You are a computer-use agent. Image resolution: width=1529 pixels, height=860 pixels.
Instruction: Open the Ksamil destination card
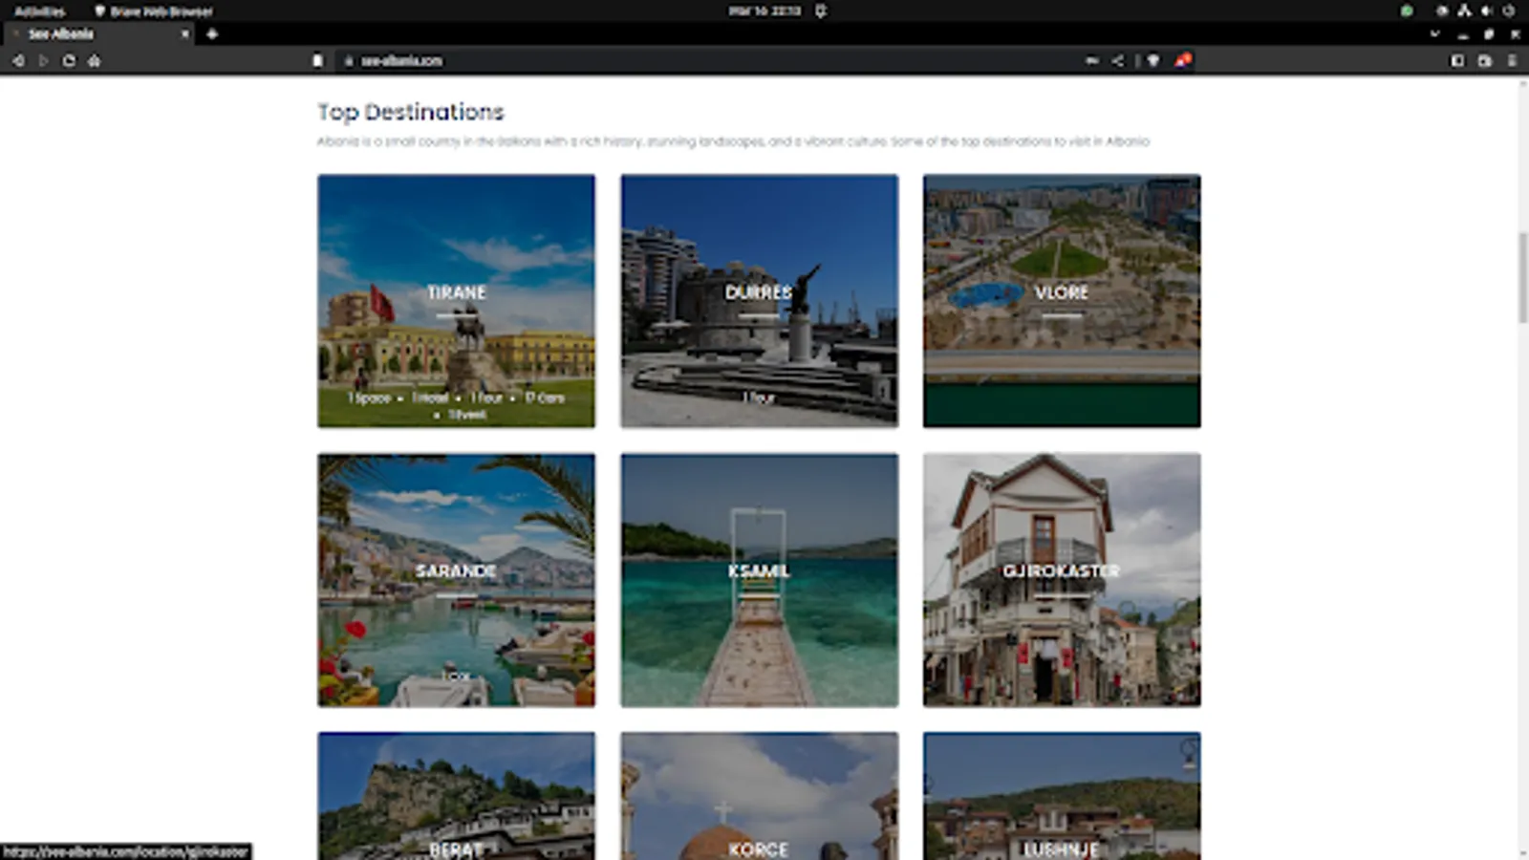759,579
